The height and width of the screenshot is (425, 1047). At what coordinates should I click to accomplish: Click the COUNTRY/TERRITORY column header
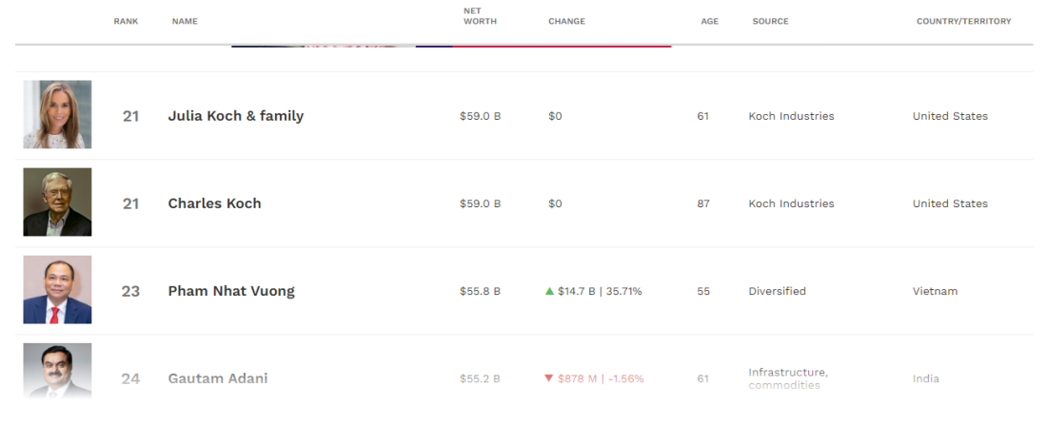pos(963,21)
